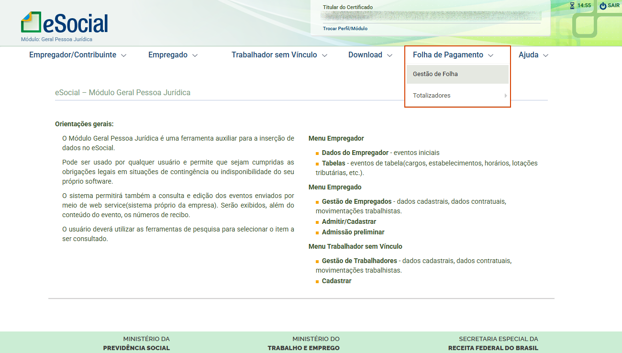Click the Menu Empregador heading

336,139
